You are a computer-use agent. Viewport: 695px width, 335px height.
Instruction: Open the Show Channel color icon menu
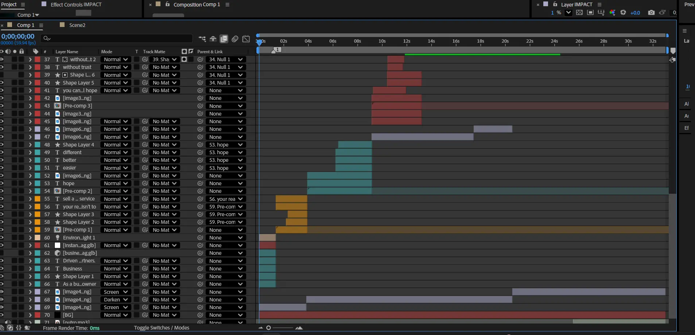612,12
